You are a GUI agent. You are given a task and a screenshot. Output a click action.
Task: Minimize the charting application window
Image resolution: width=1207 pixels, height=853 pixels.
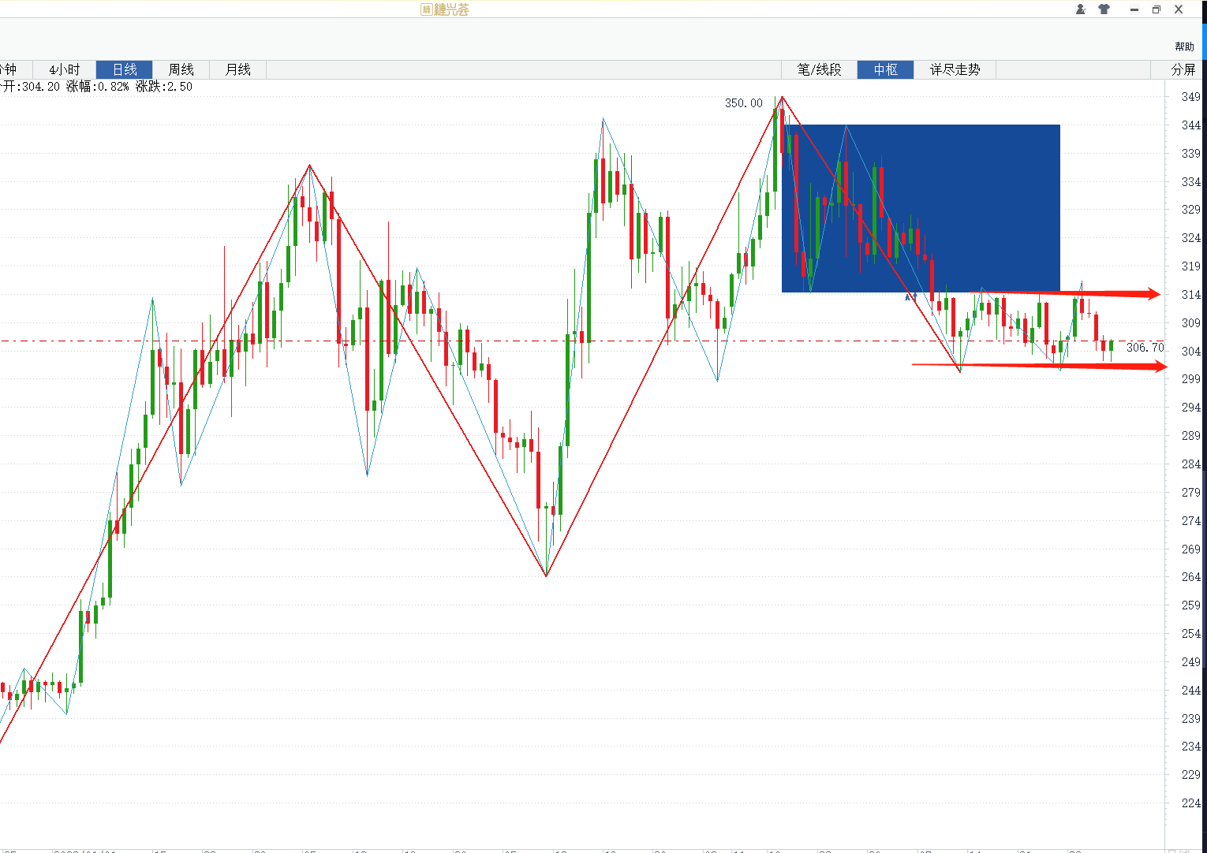[1134, 9]
